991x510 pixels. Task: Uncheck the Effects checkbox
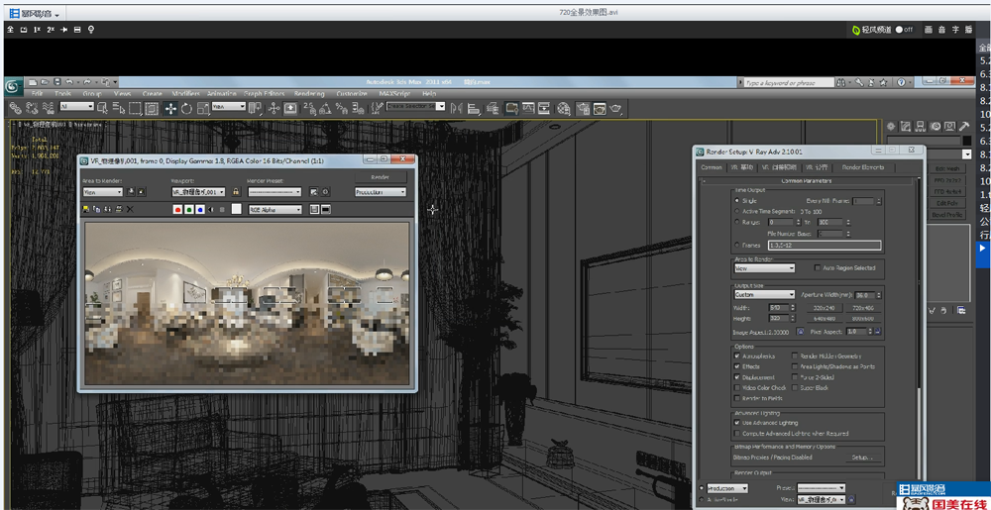tap(737, 366)
